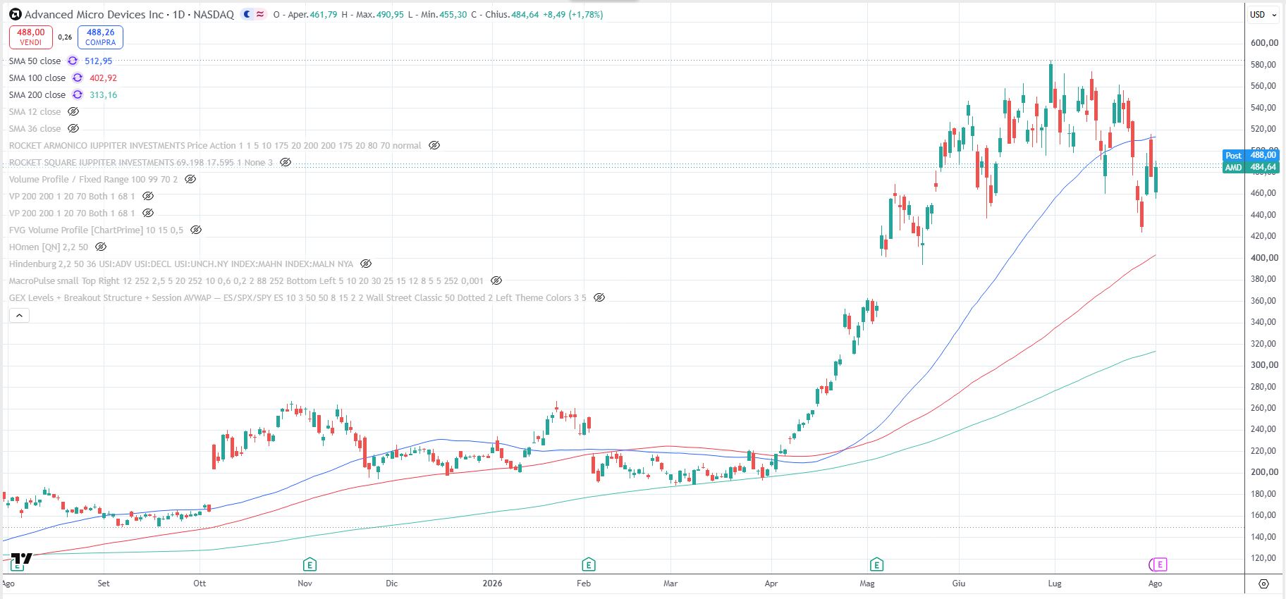Viewport: 1286px width, 599px height.
Task: Show the hidden SMA 12 close indicator
Action: (x=73, y=112)
